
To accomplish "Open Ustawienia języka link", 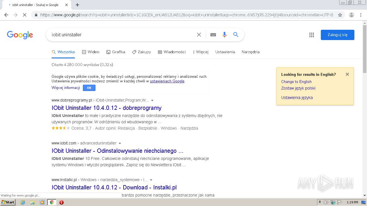I will point(297,98).
